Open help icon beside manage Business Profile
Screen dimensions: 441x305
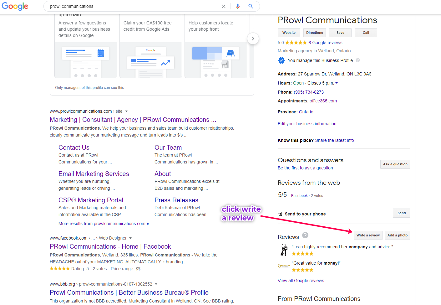click(358, 60)
